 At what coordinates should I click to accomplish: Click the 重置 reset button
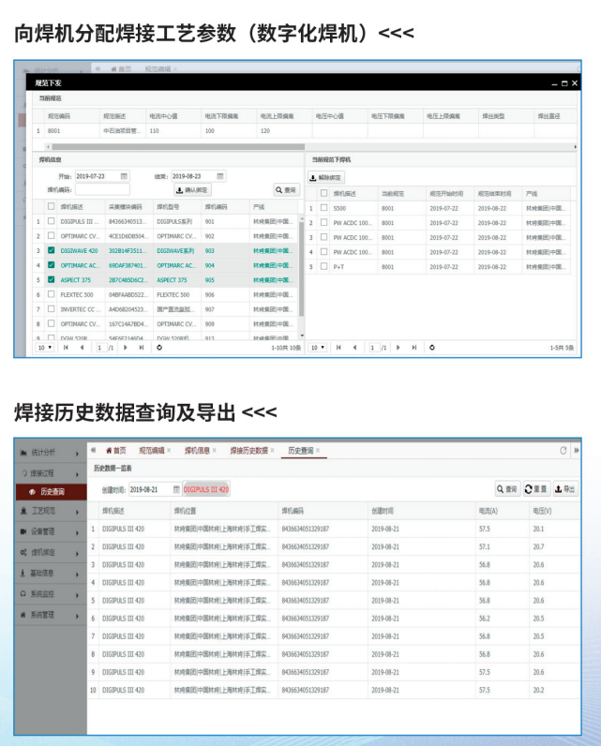click(x=535, y=488)
